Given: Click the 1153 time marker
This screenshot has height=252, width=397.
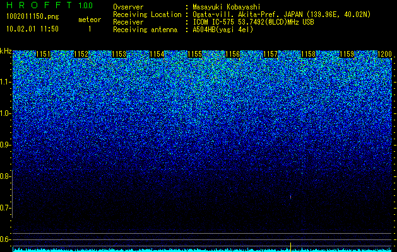Looking at the screenshot, I should coord(119,54).
